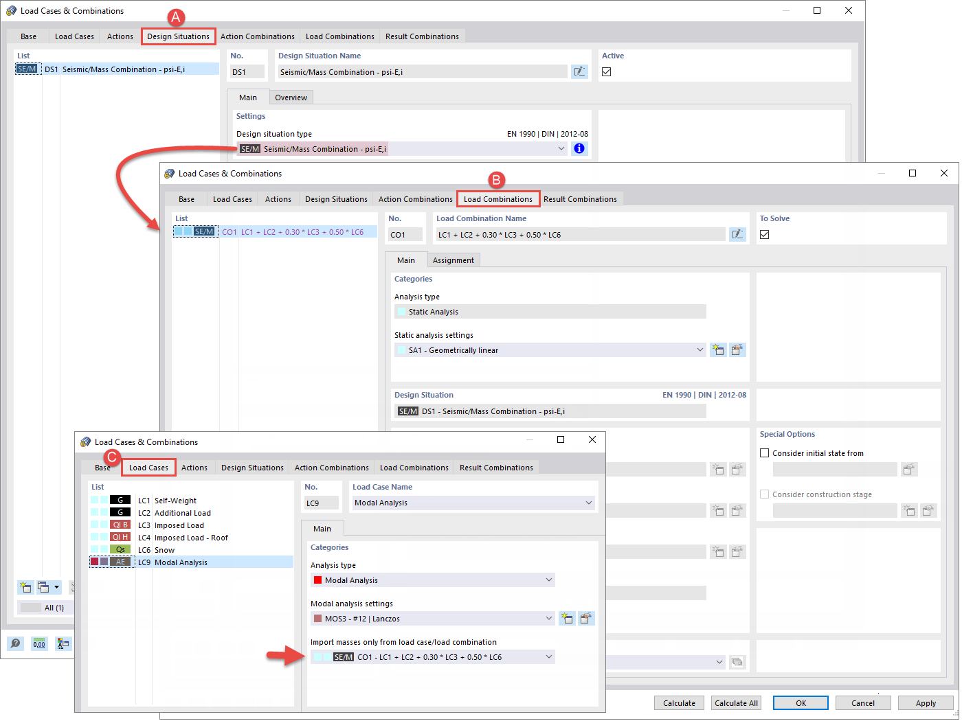Open the Assignment tab for CO1
The height and width of the screenshot is (721, 962).
click(x=454, y=260)
